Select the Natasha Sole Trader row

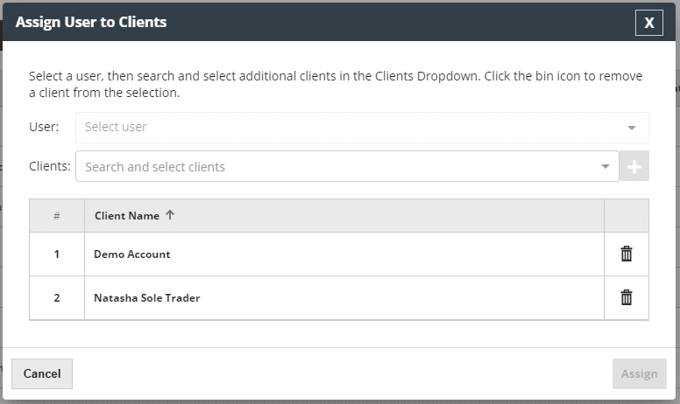click(147, 298)
